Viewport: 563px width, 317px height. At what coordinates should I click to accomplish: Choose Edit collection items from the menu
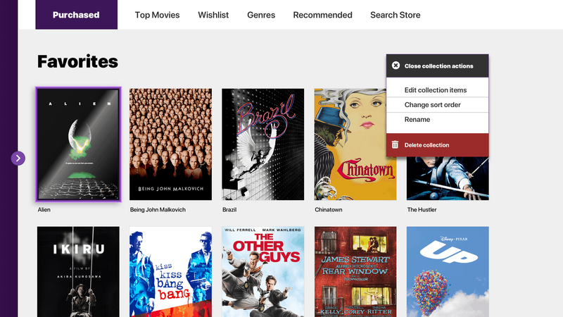(x=437, y=90)
